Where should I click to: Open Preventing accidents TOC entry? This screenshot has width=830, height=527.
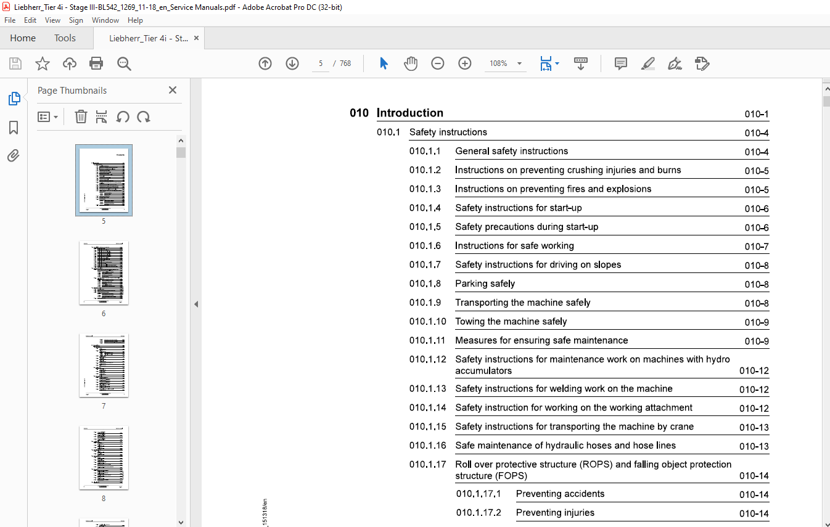tap(560, 494)
